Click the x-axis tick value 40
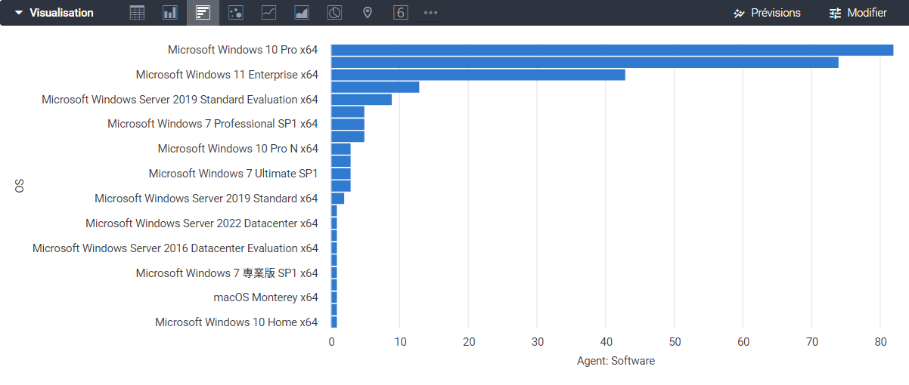This screenshot has width=909, height=385. [606, 342]
